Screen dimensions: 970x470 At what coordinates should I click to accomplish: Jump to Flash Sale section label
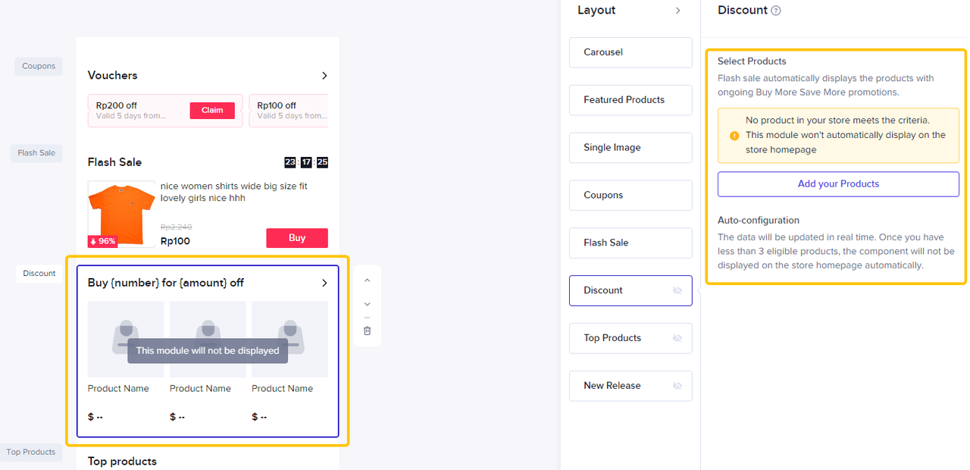coord(37,153)
